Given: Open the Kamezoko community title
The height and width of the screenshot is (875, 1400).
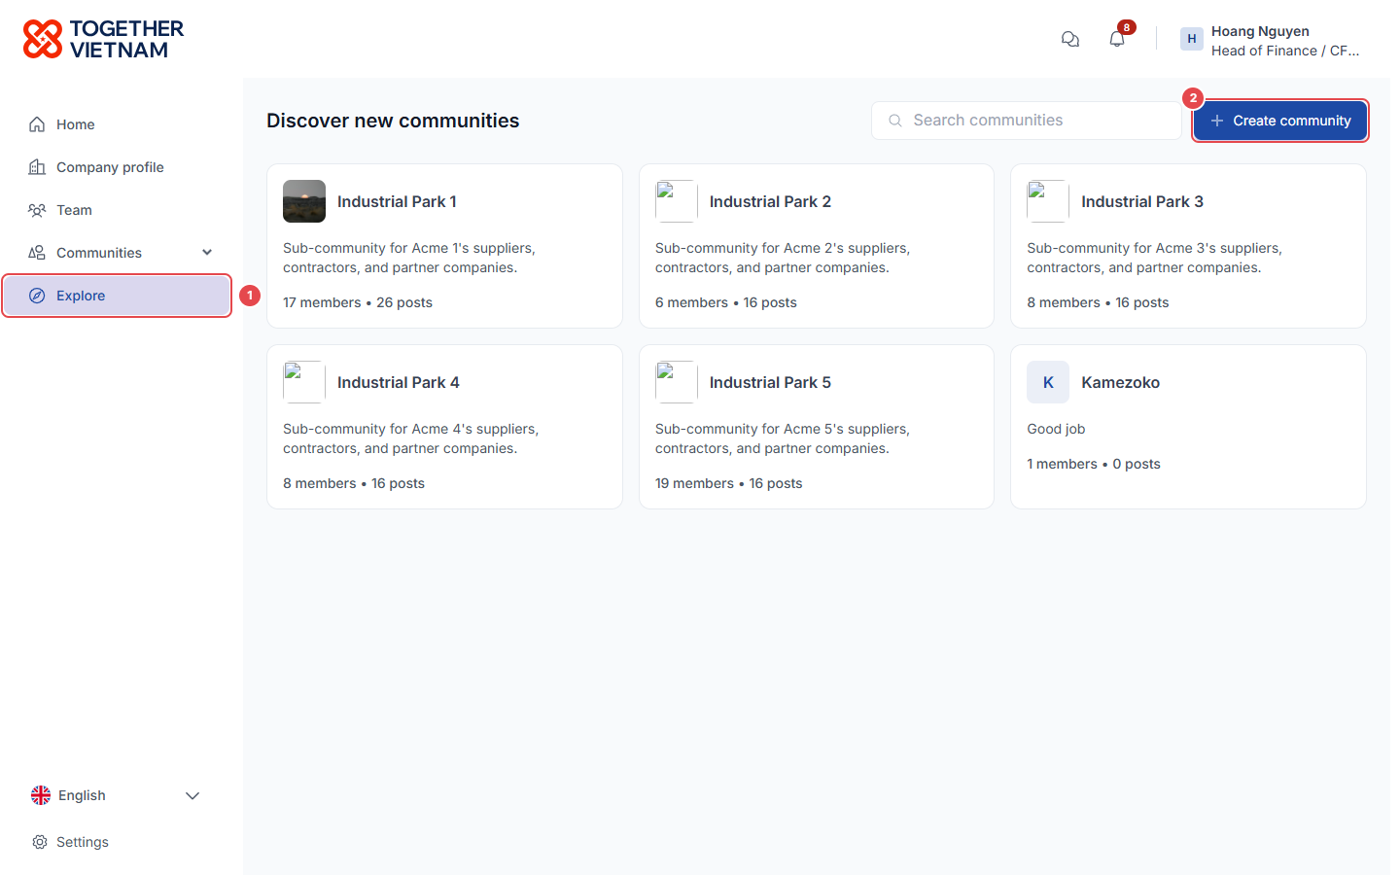Looking at the screenshot, I should pyautogui.click(x=1121, y=382).
